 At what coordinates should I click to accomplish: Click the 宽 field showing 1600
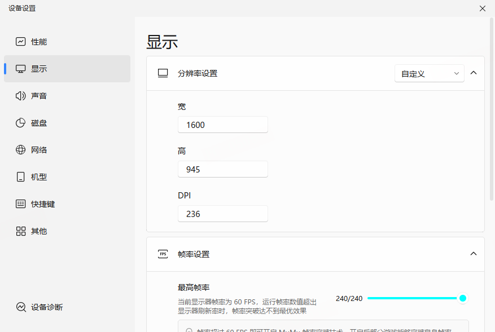point(222,125)
